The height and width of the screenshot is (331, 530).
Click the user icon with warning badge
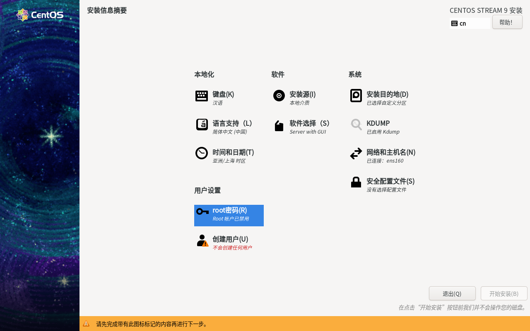point(202,240)
